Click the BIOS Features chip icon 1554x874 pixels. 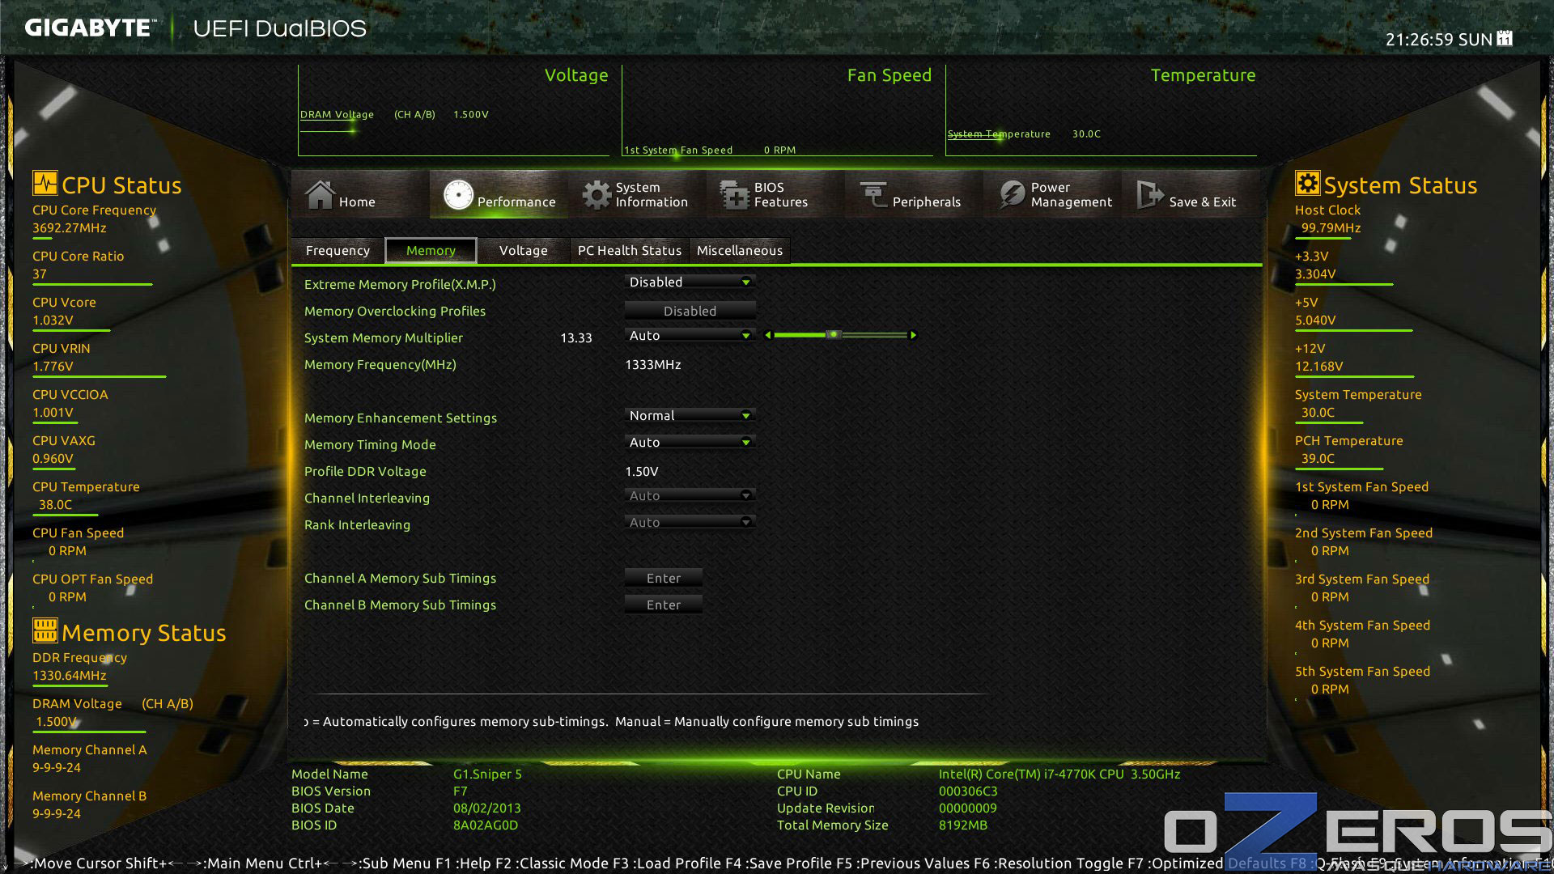tap(735, 195)
